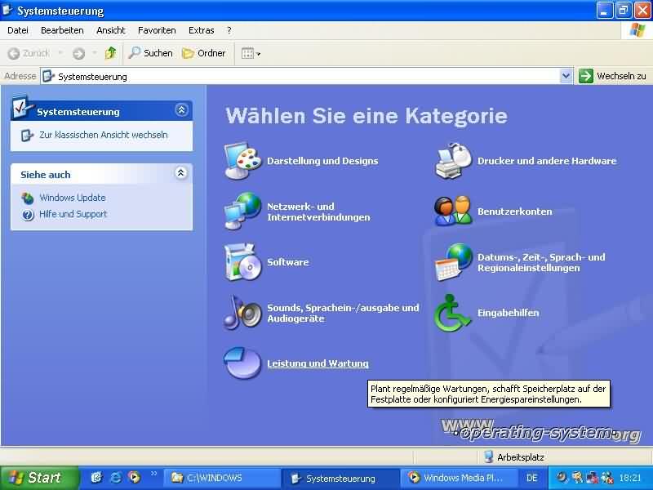Open the Eingabehilfen wheelchair icon
This screenshot has width=653, height=490.
452,313
